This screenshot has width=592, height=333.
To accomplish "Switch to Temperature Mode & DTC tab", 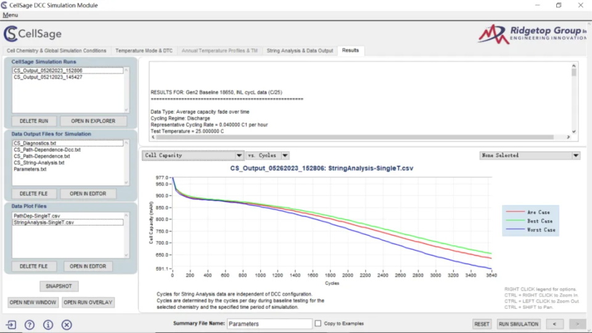I will (144, 51).
